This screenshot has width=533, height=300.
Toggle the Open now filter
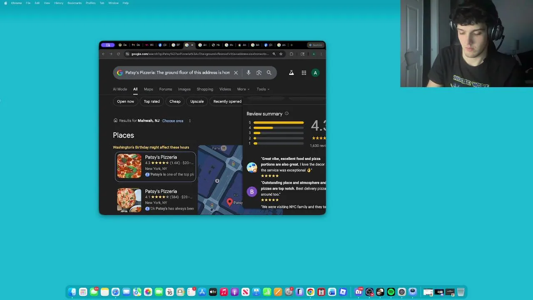[x=125, y=101]
